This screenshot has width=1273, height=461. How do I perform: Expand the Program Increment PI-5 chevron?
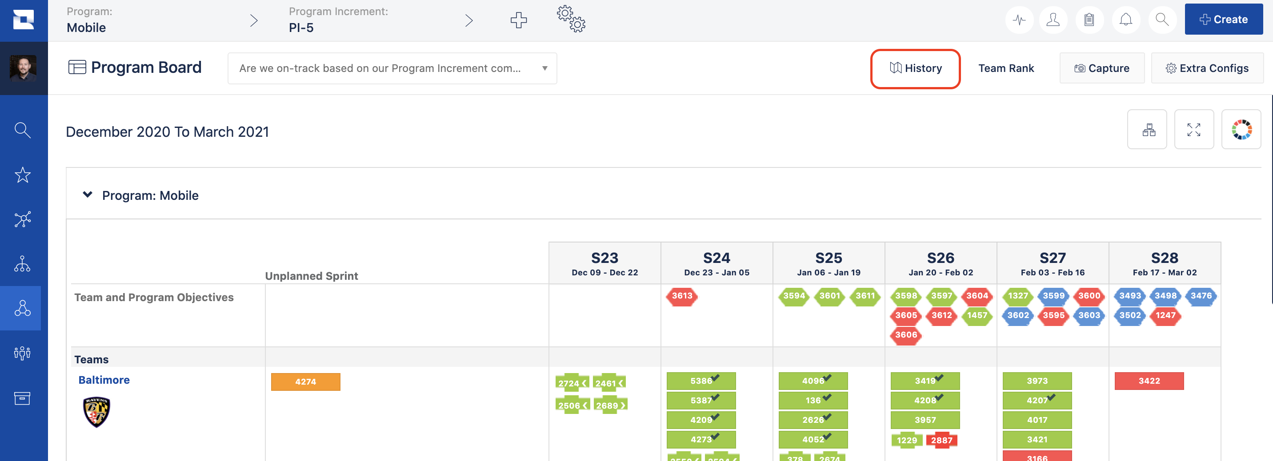click(469, 20)
